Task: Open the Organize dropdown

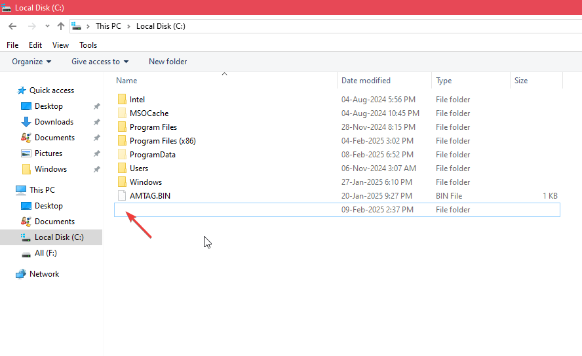Action: click(31, 62)
